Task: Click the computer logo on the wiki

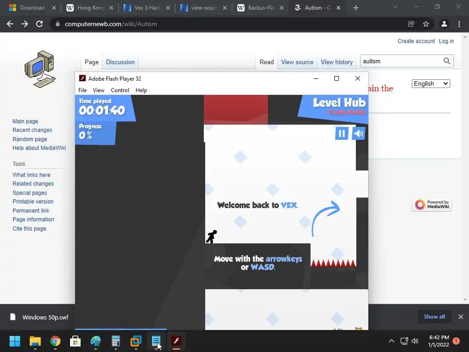Action: pyautogui.click(x=40, y=69)
